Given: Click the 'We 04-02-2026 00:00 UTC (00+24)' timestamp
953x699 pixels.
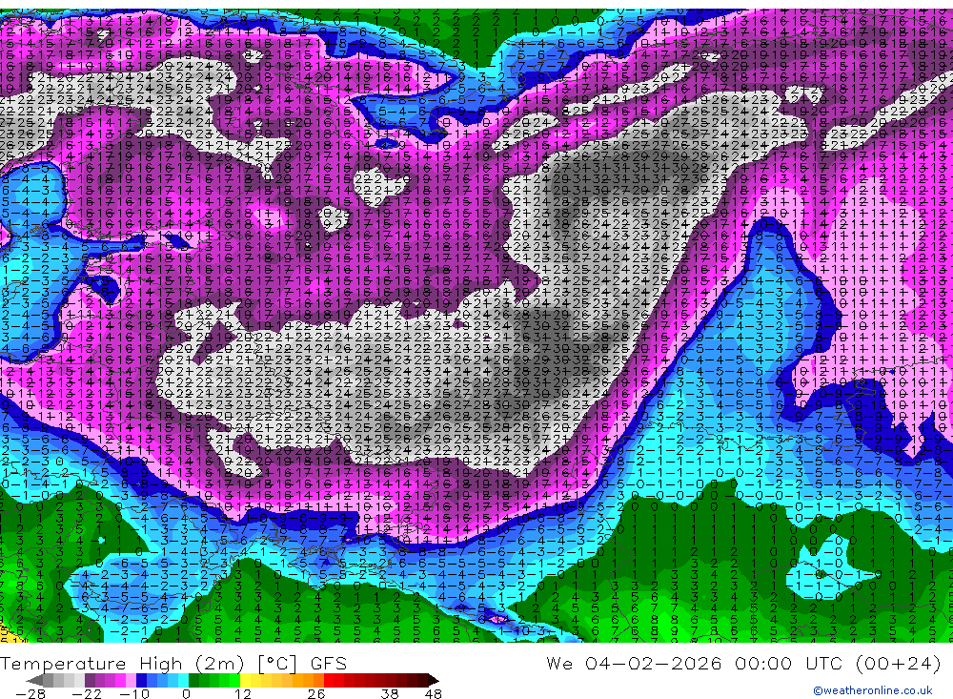Looking at the screenshot, I should 743,663.
